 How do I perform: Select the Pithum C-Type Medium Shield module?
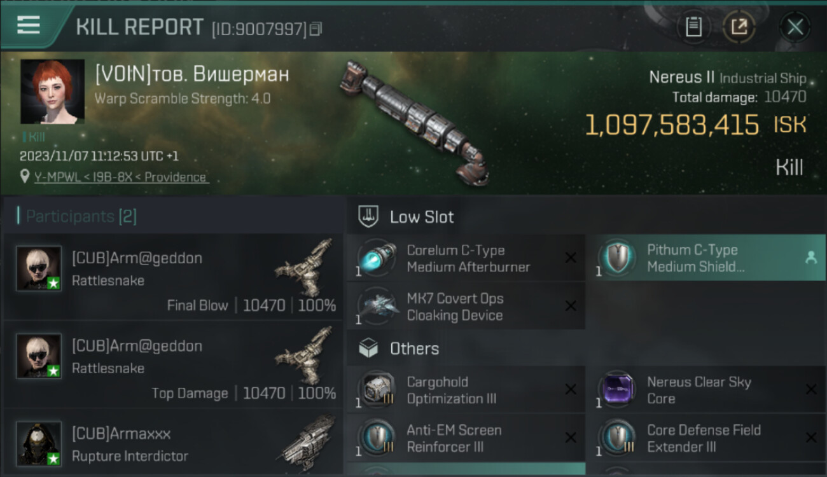pos(692,258)
